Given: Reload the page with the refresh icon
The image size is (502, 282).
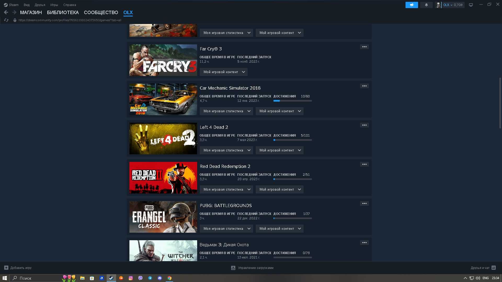Looking at the screenshot, I should coord(6,20).
